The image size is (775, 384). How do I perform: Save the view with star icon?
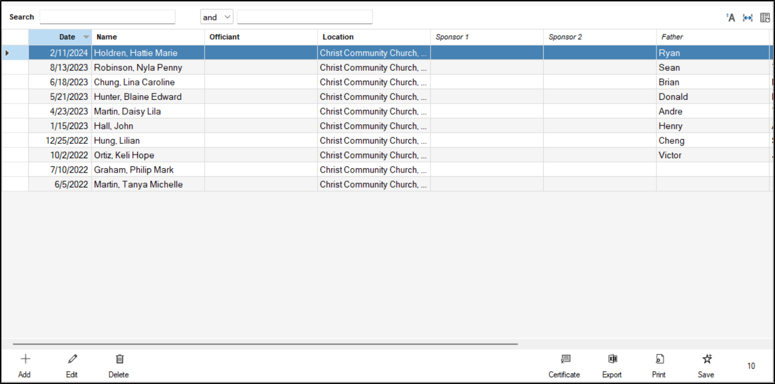pyautogui.click(x=706, y=359)
